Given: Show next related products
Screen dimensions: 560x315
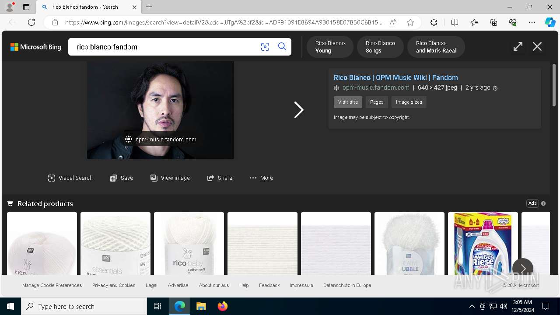Looking at the screenshot, I should [523, 268].
